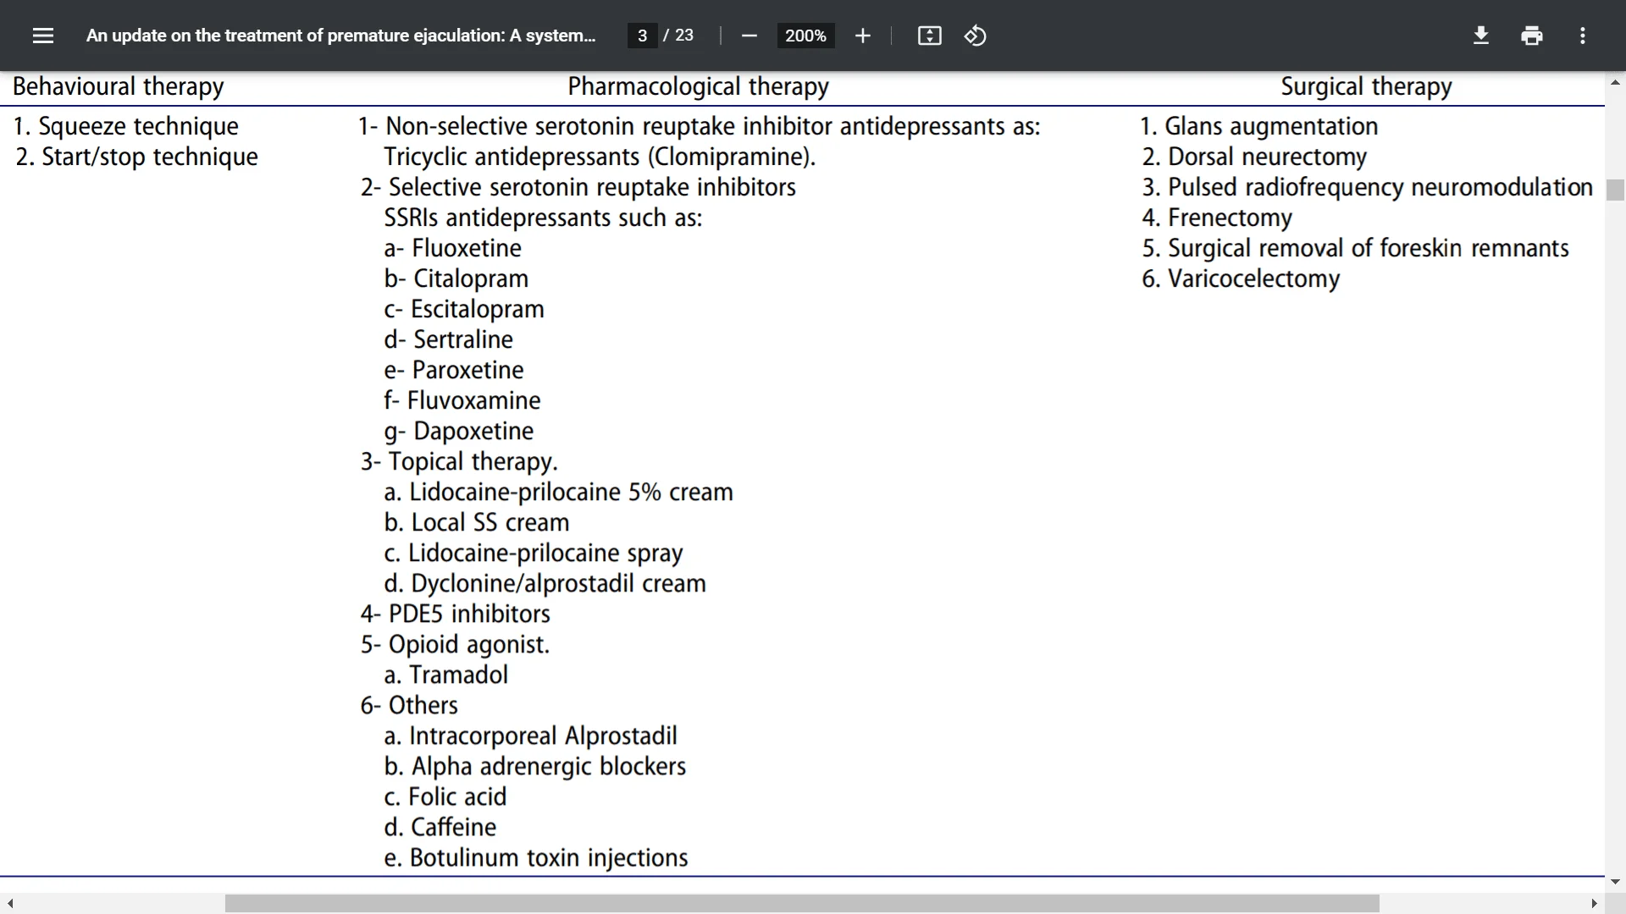Screen dimensions: 1626x914
Task: Click '6- Others' line
Action: click(x=409, y=705)
